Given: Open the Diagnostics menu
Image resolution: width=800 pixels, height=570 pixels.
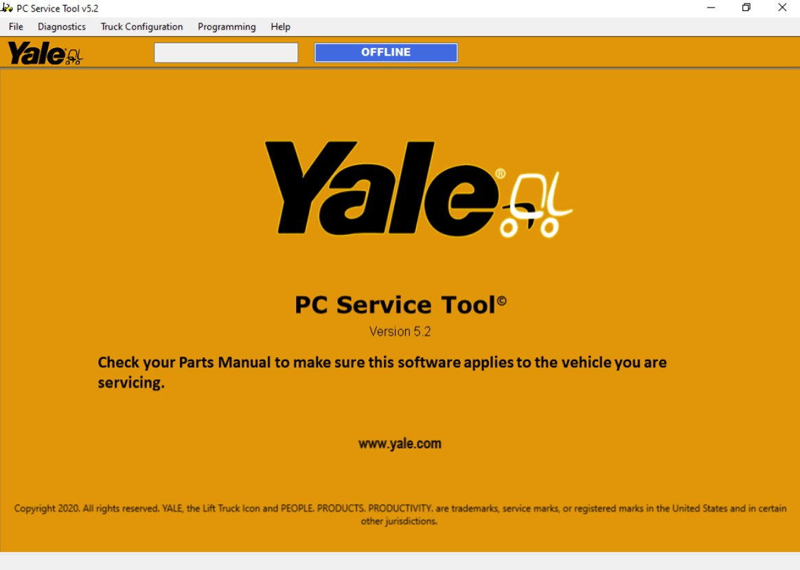Looking at the screenshot, I should [x=62, y=27].
